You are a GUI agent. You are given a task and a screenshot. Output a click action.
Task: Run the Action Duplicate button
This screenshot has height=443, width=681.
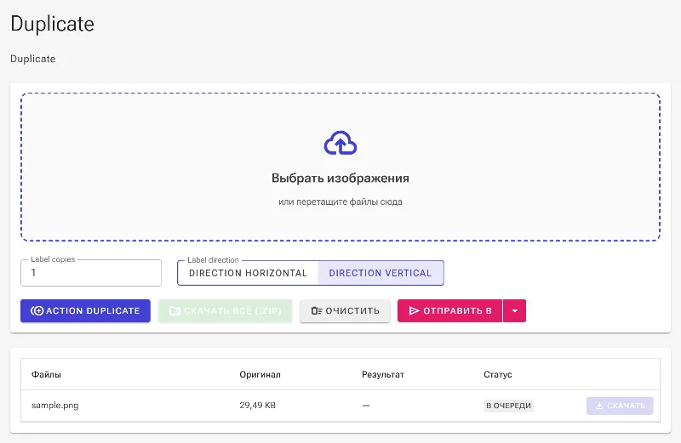(86, 310)
